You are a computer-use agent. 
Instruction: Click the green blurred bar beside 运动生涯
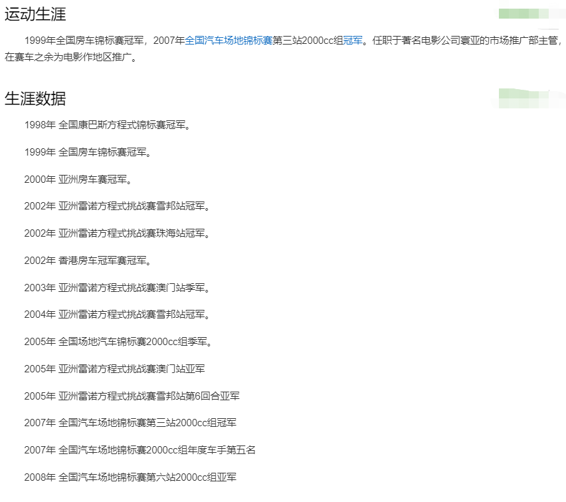(x=523, y=13)
